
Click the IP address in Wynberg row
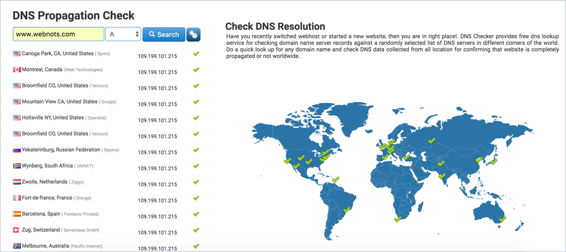(x=158, y=168)
